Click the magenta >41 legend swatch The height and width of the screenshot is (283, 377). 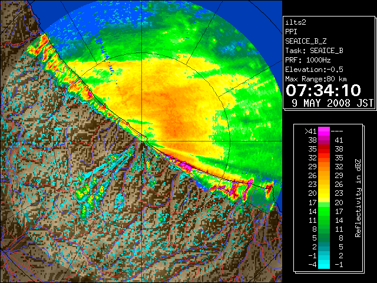324,131
